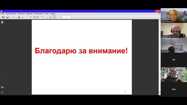Toggle the fit full page icon
187x105 pixels.
coord(54,17)
